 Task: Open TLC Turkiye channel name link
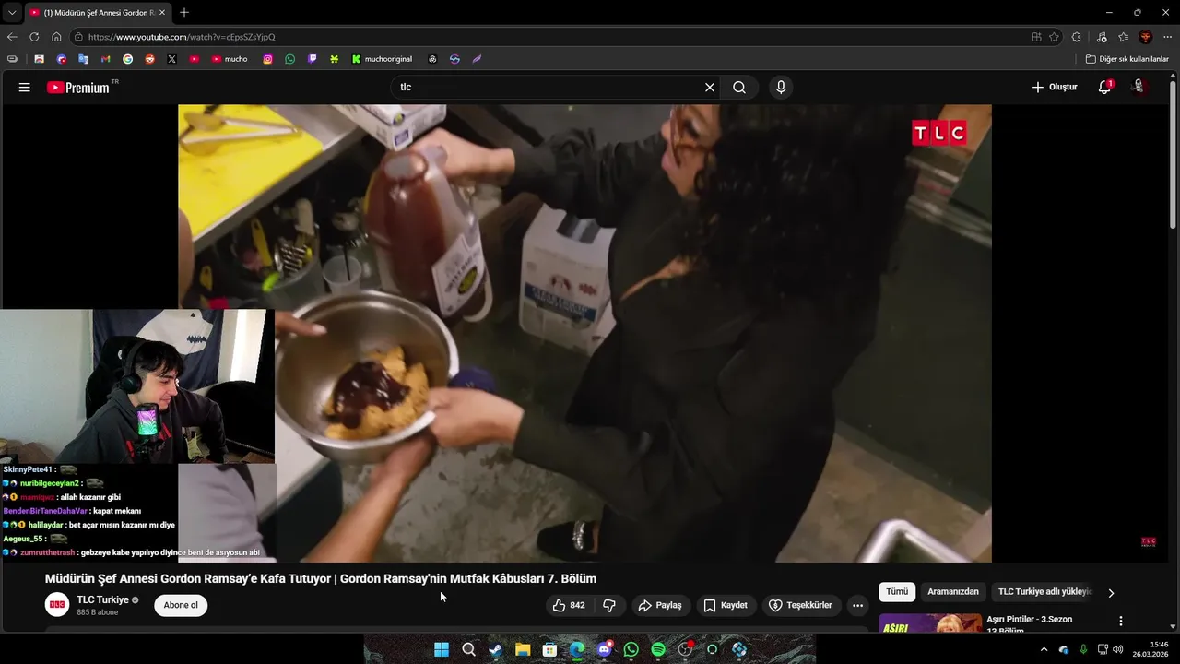(x=102, y=599)
